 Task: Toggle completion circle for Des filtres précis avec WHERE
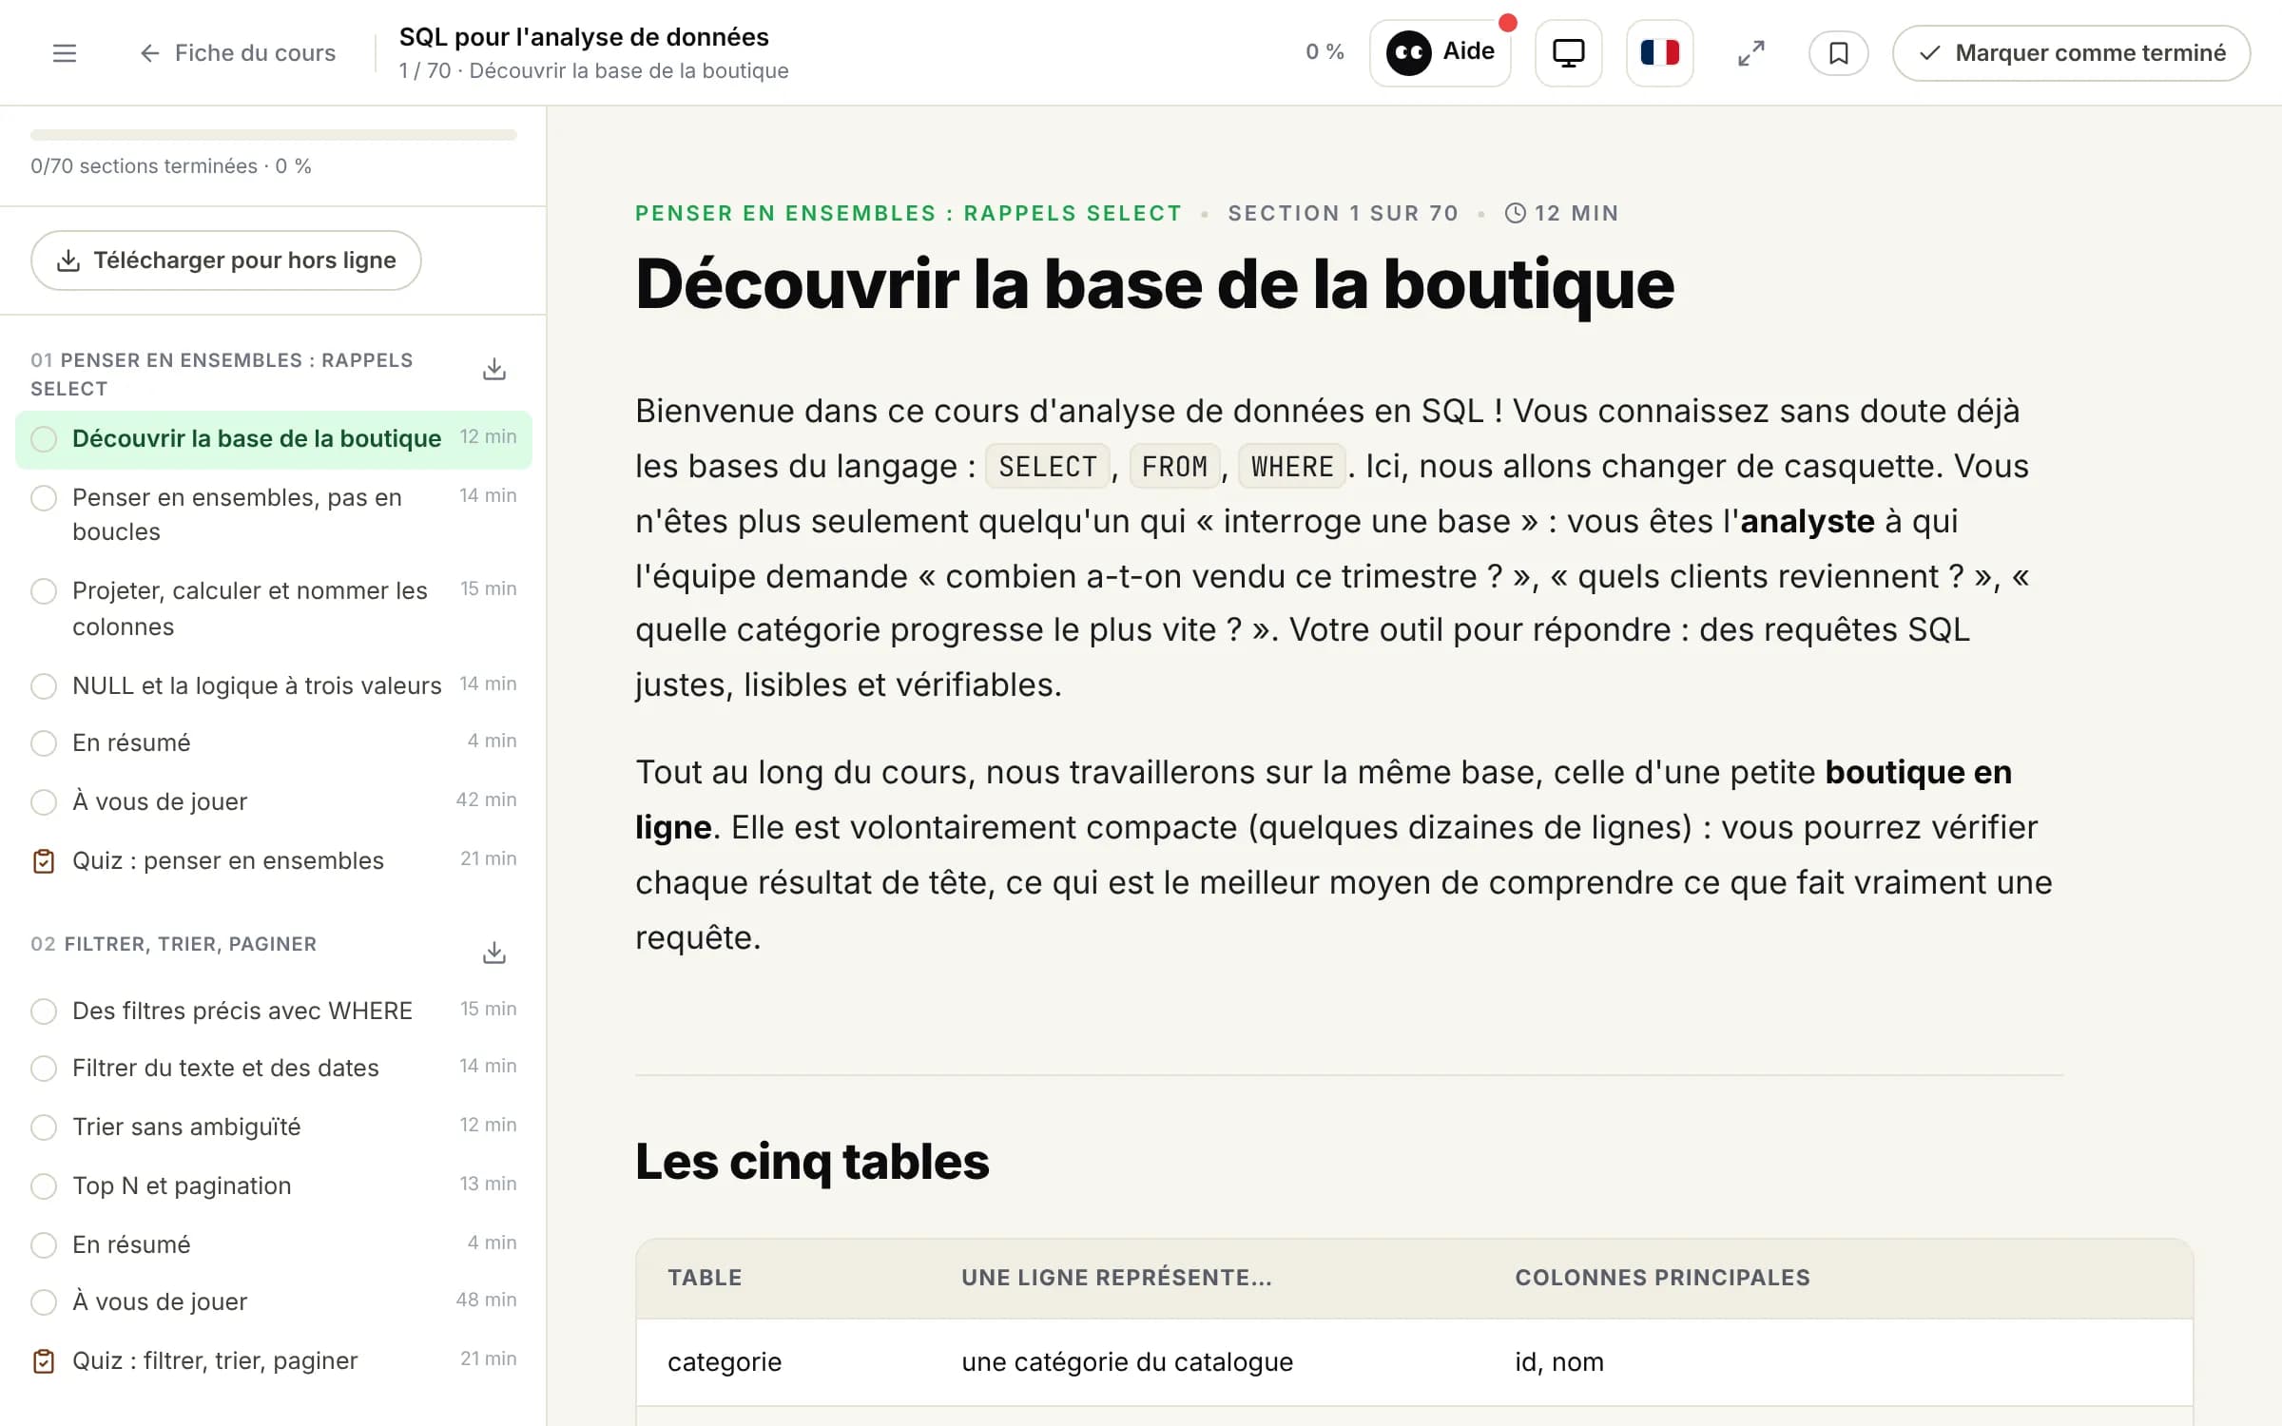pos(44,1012)
